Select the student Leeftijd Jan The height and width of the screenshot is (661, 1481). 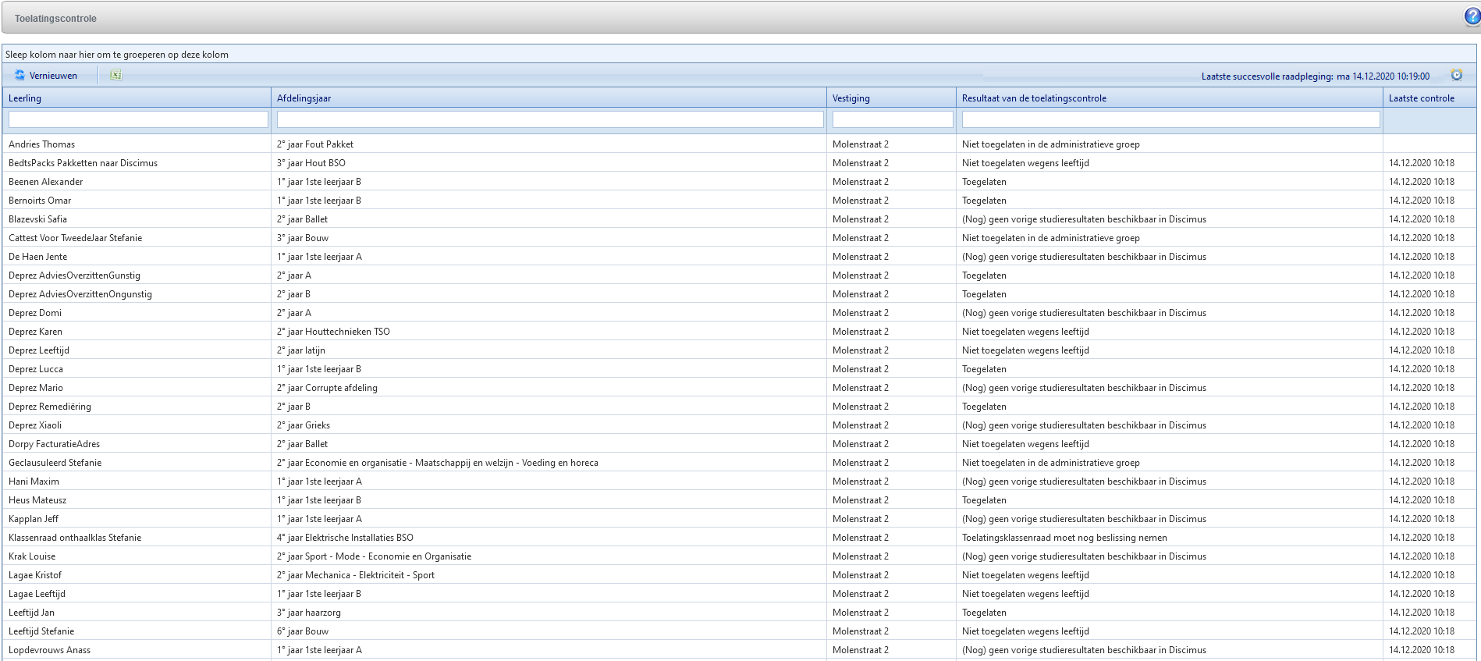pyautogui.click(x=32, y=613)
